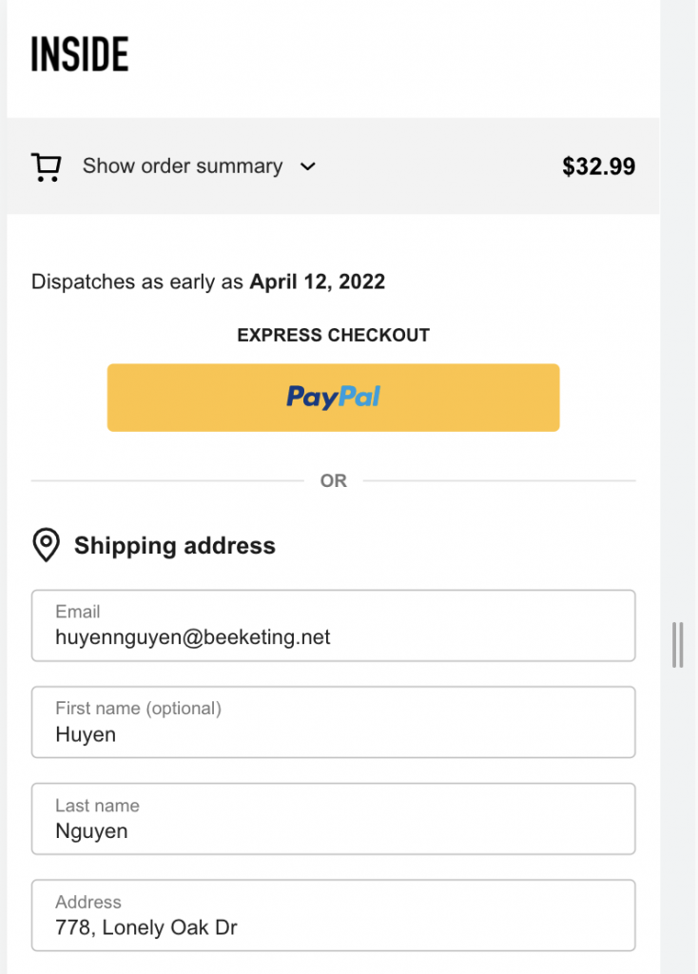Click the April 12, 2022 dispatch date
698x974 pixels.
click(318, 282)
